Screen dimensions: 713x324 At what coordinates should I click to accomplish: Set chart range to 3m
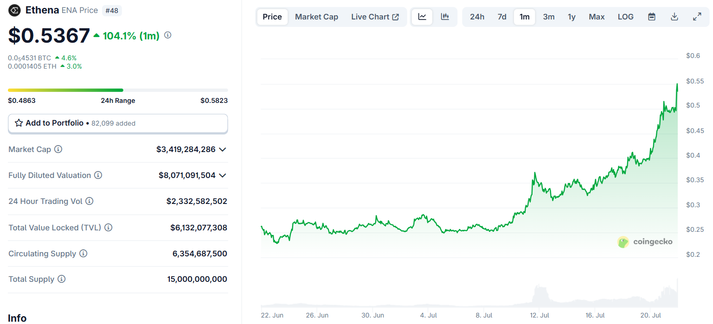[549, 17]
